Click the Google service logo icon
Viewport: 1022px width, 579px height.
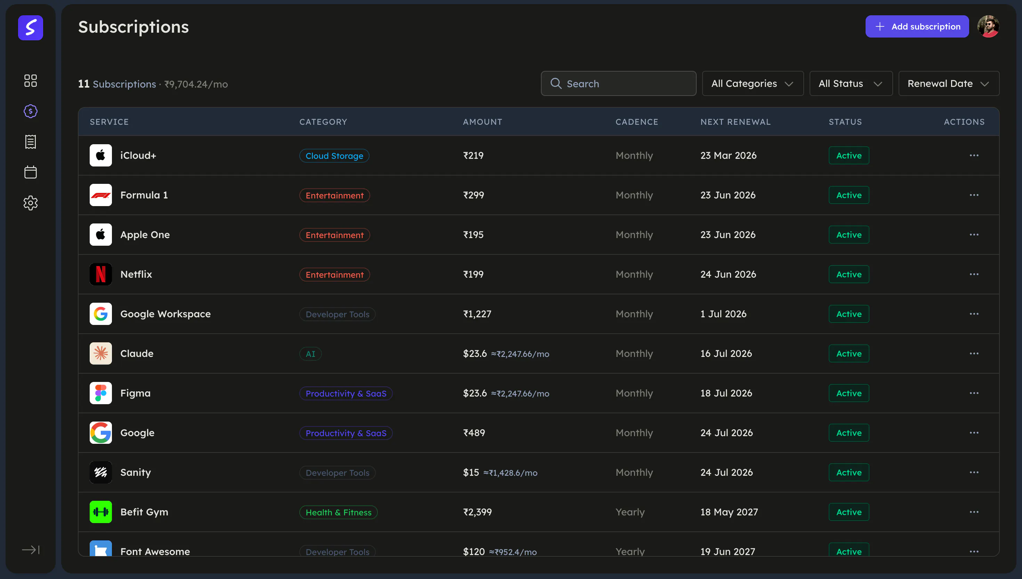100,433
